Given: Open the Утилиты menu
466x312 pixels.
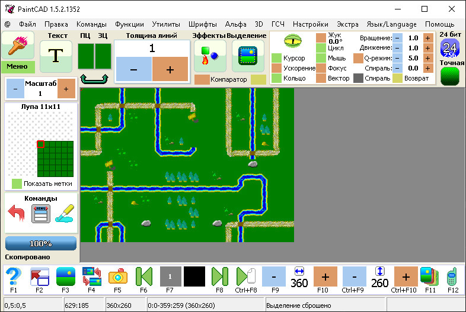Looking at the screenshot, I should point(166,24).
